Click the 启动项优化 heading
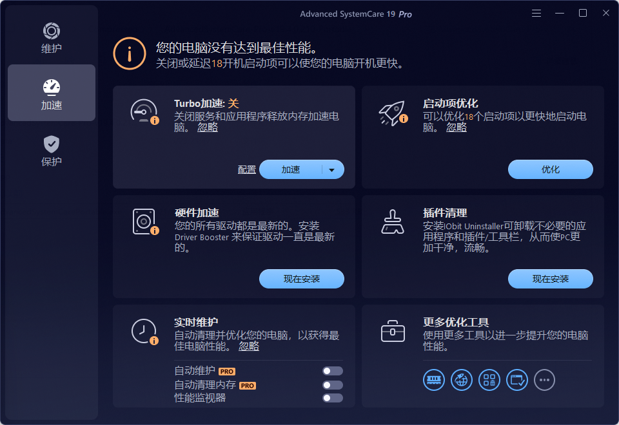This screenshot has width=619, height=425. point(451,103)
